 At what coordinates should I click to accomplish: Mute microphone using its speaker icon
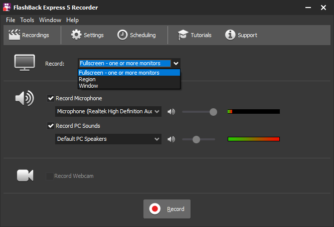coord(172,111)
